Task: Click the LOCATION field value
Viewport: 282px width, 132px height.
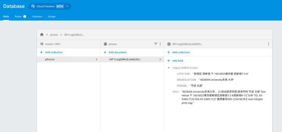Action: 221,74
